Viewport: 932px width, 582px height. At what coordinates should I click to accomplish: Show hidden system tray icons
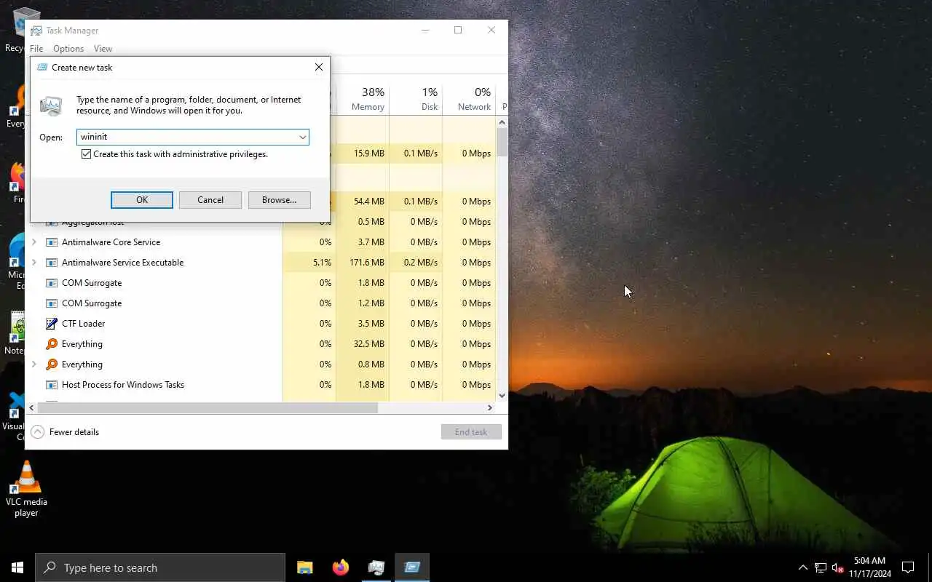click(x=803, y=567)
